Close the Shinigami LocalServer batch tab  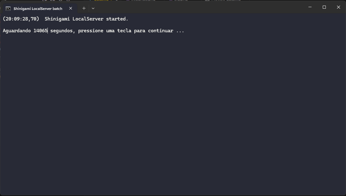click(70, 8)
